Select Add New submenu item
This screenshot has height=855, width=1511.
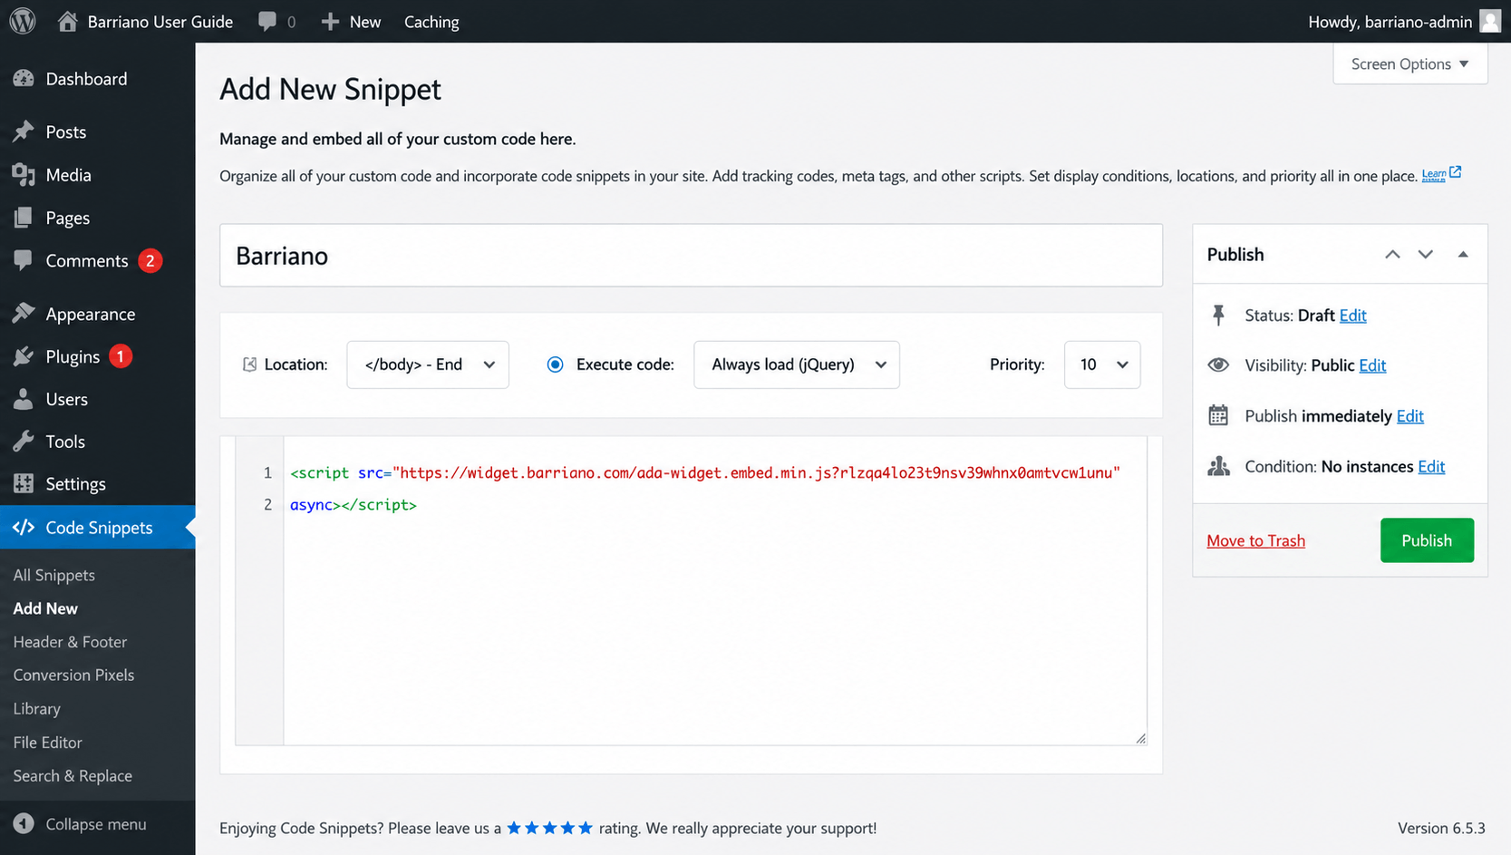coord(45,608)
